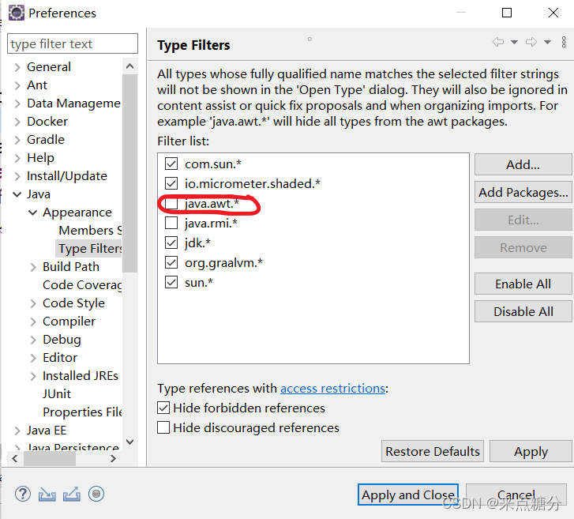Collapse the Appearance tree node
The height and width of the screenshot is (519, 574).
click(x=33, y=212)
